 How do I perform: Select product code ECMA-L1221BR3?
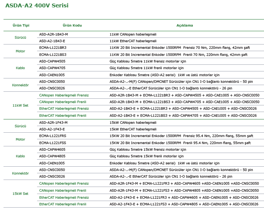tap(53, 48)
